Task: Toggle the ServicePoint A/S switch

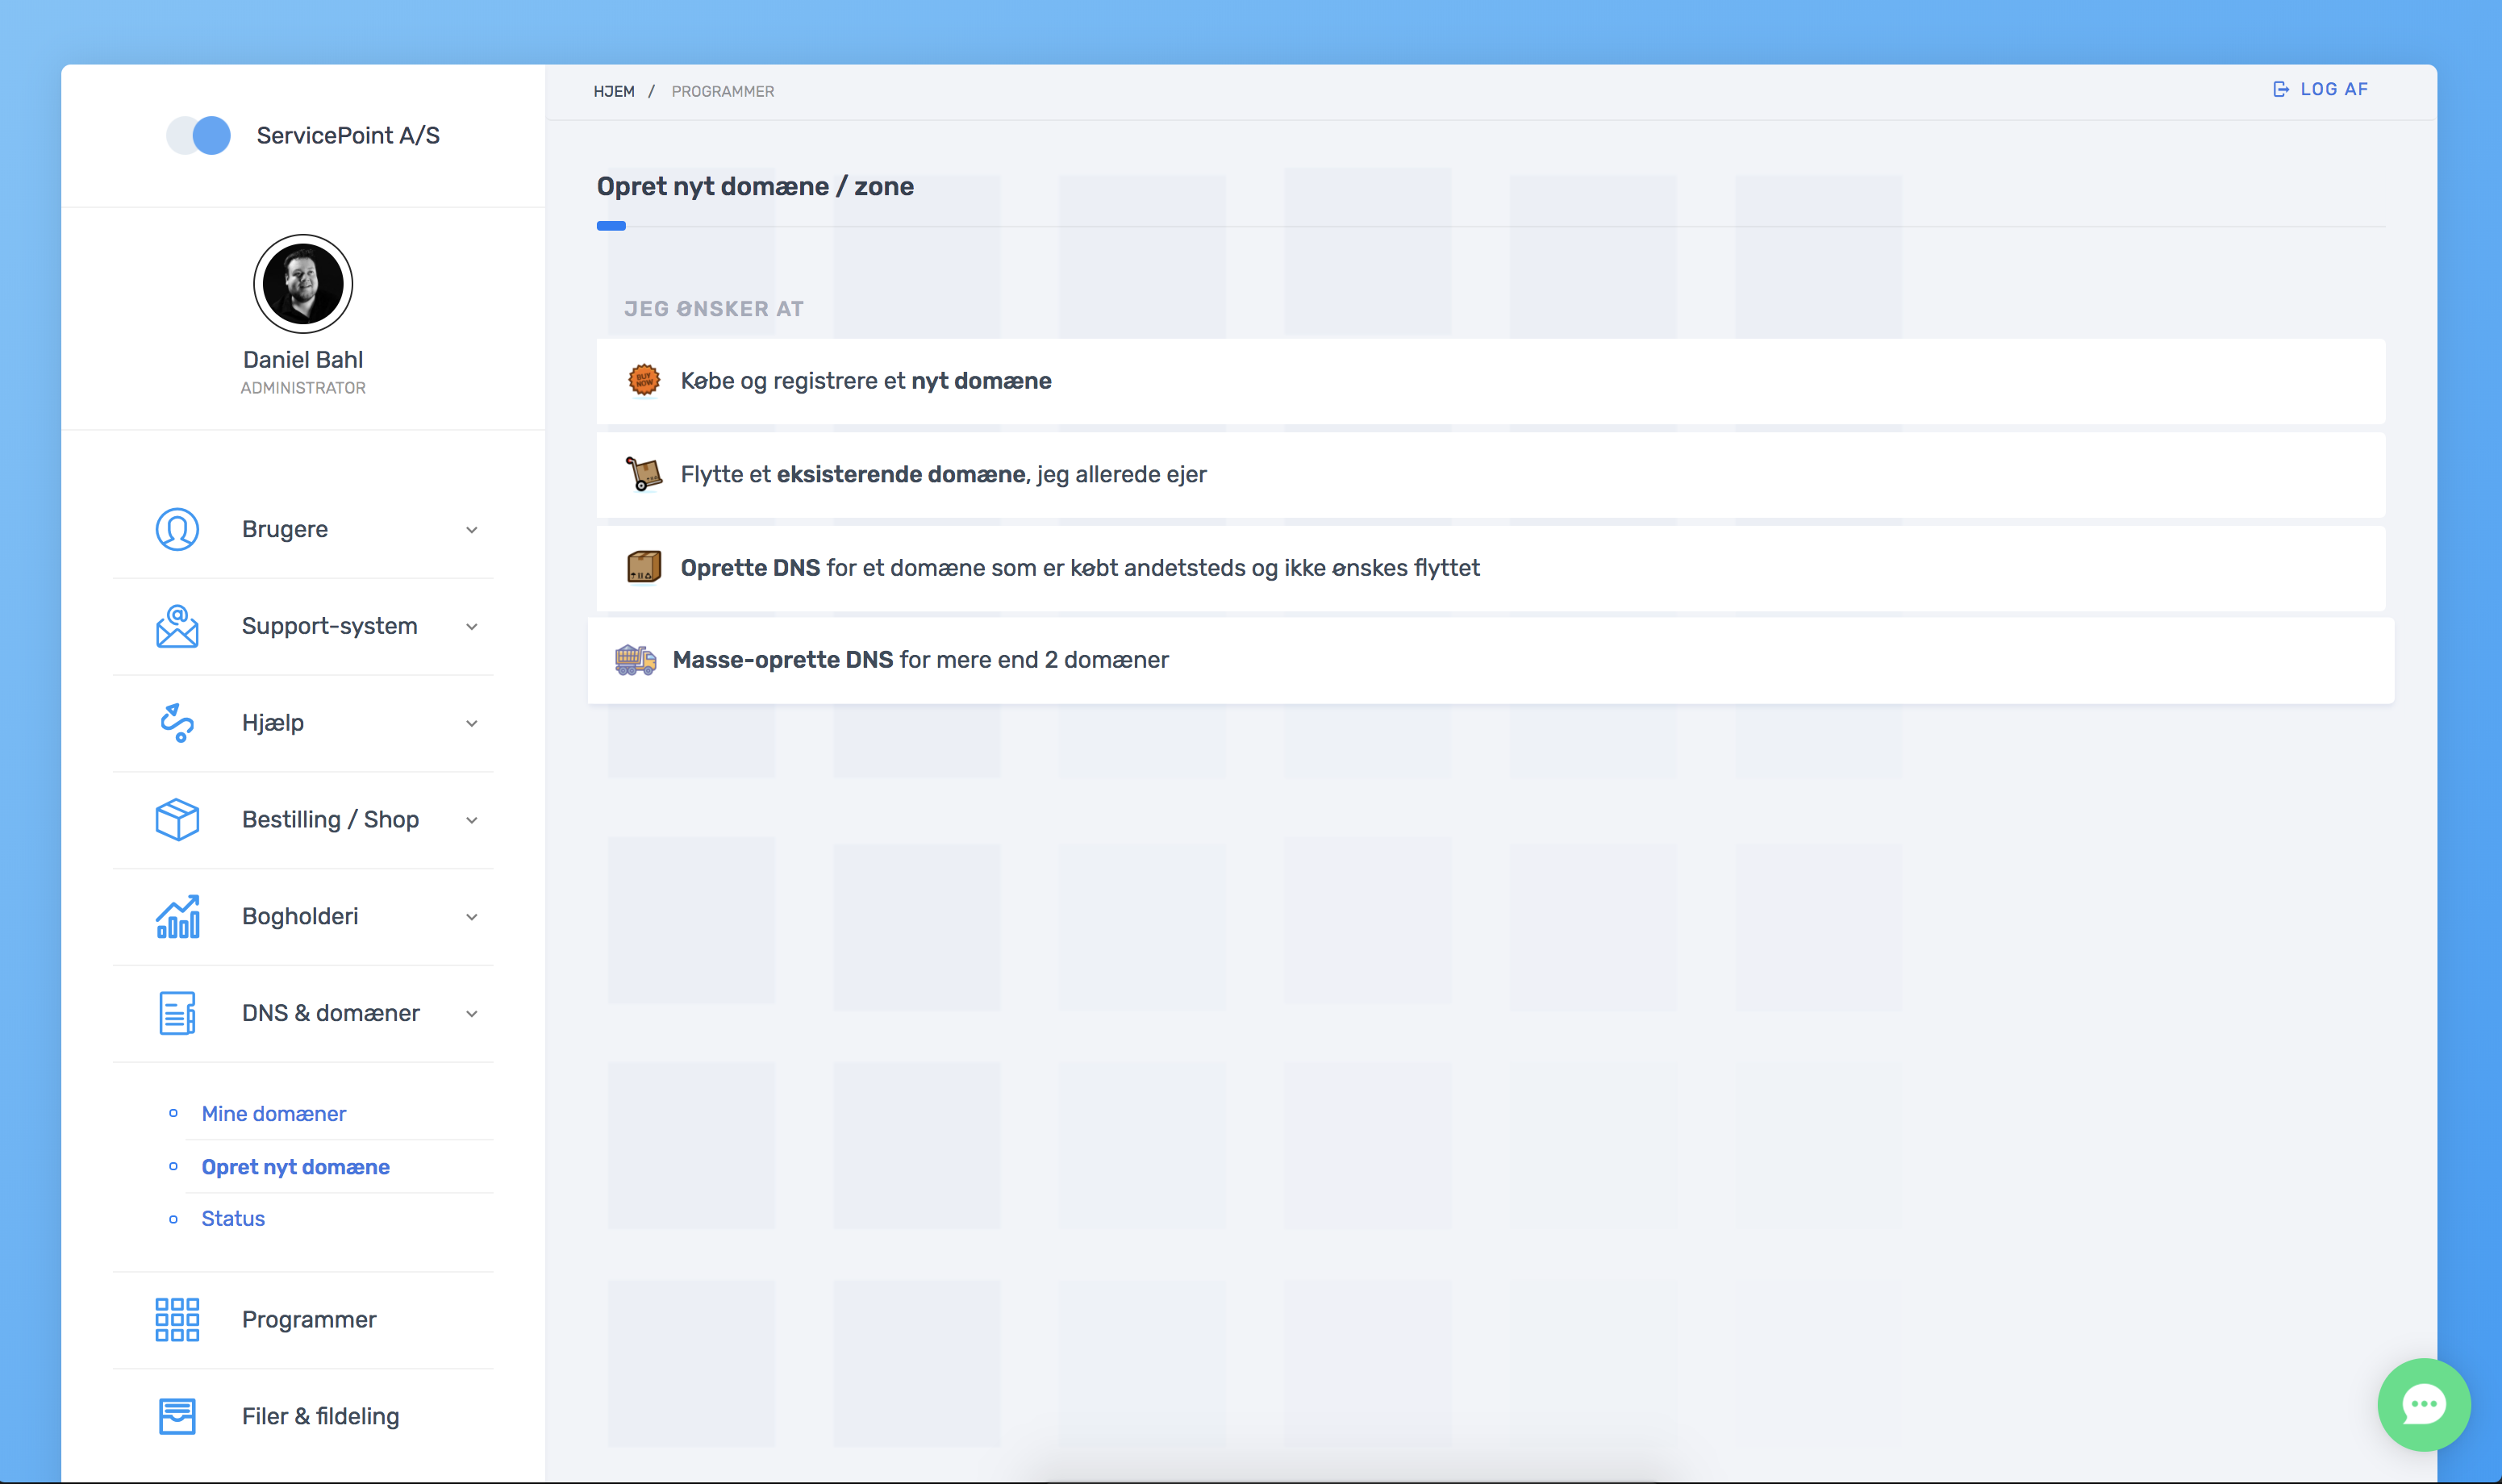Action: tap(198, 136)
